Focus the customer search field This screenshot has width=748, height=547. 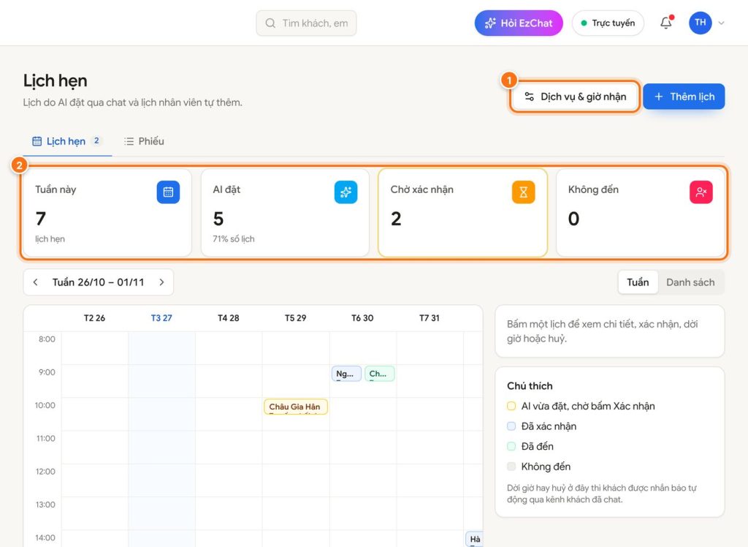[306, 23]
